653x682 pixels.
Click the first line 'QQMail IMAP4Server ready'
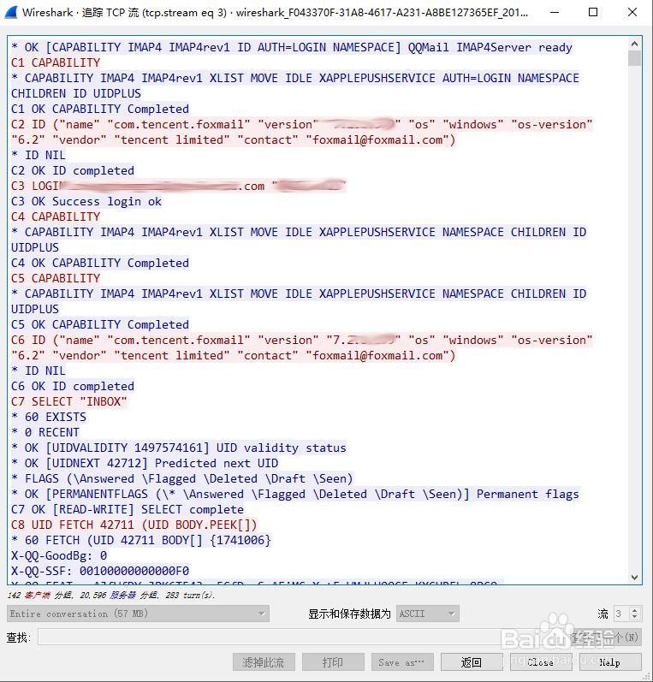click(x=292, y=47)
